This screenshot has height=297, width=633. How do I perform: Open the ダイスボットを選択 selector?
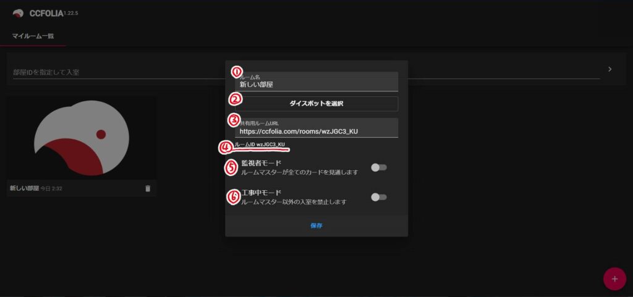[x=316, y=104]
